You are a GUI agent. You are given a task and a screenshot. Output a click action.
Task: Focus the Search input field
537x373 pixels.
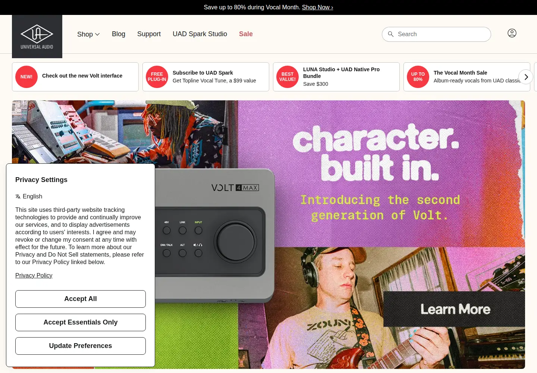[436, 34]
